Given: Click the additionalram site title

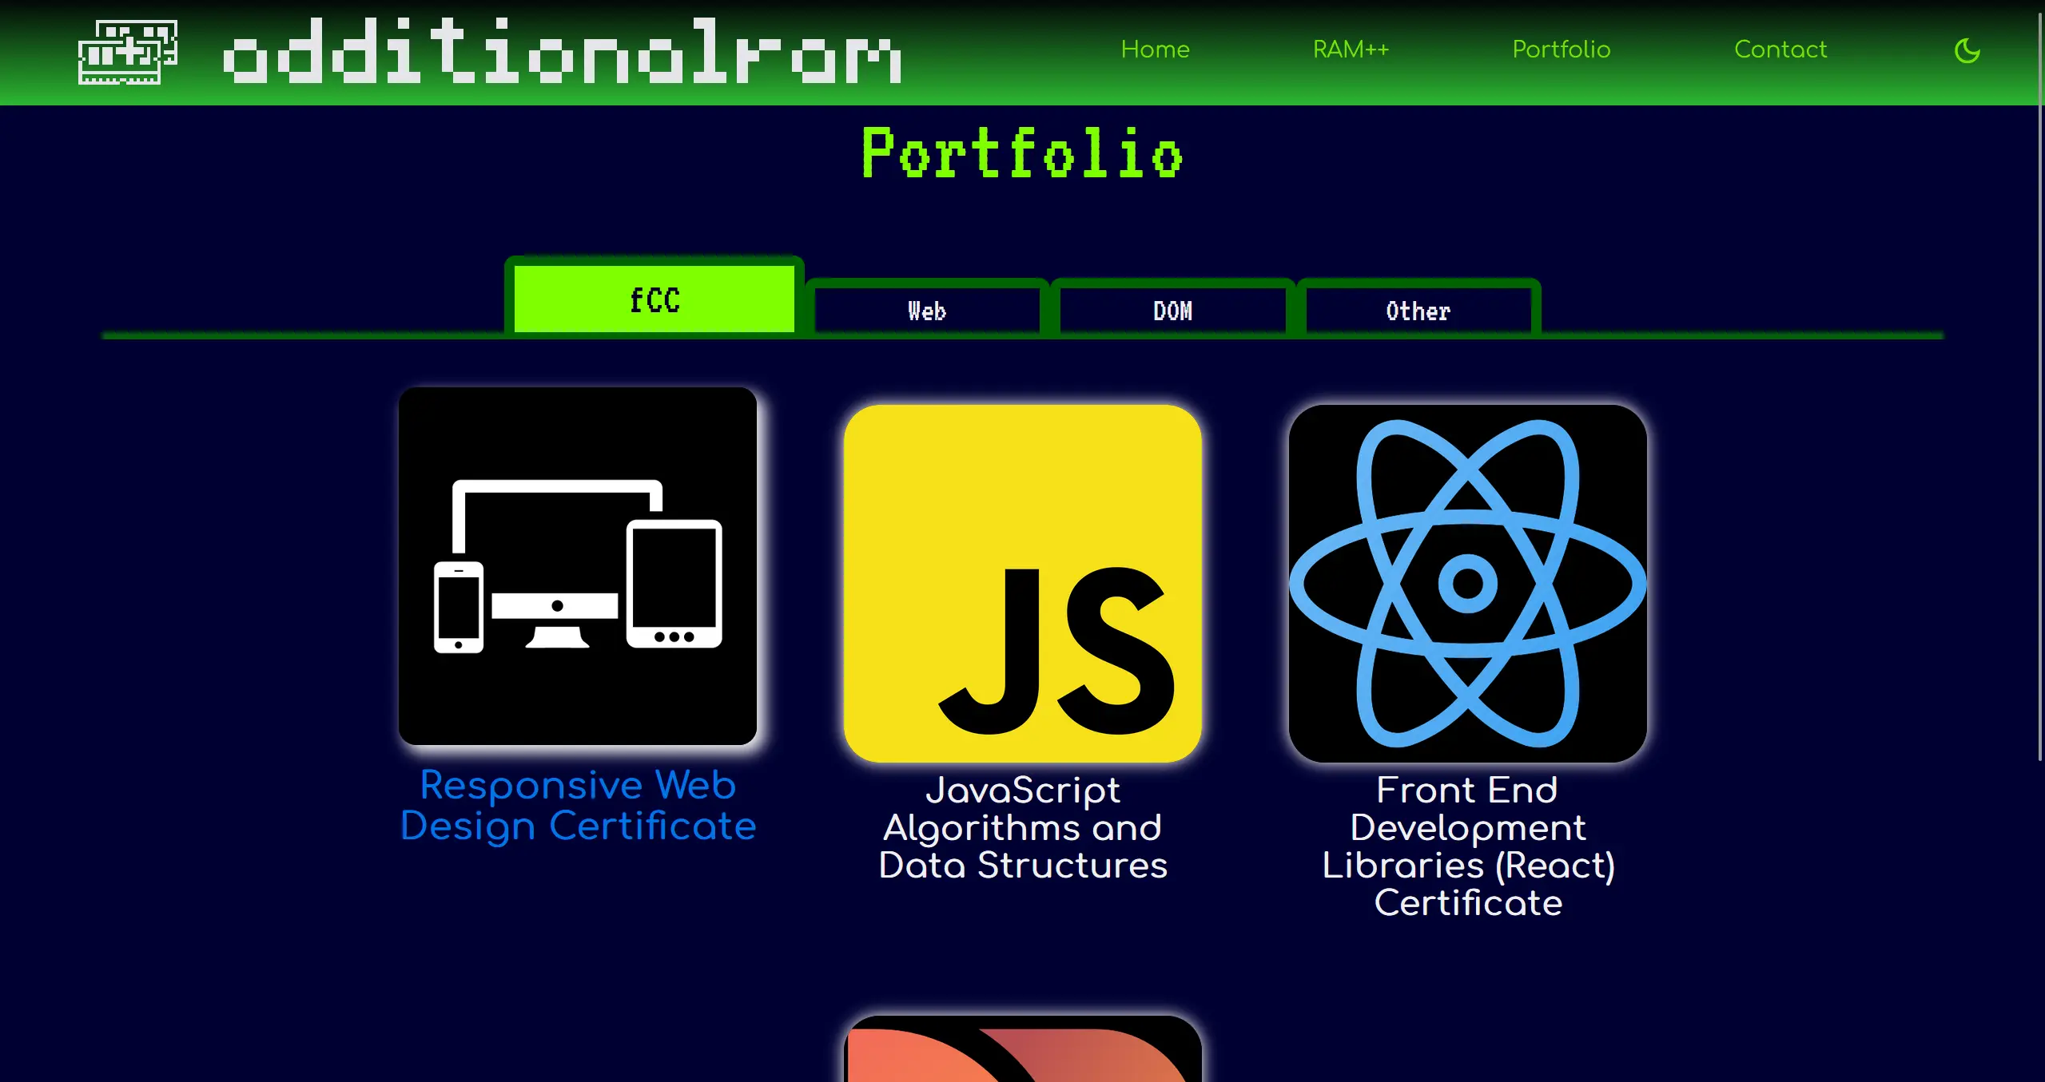Looking at the screenshot, I should tap(562, 51).
